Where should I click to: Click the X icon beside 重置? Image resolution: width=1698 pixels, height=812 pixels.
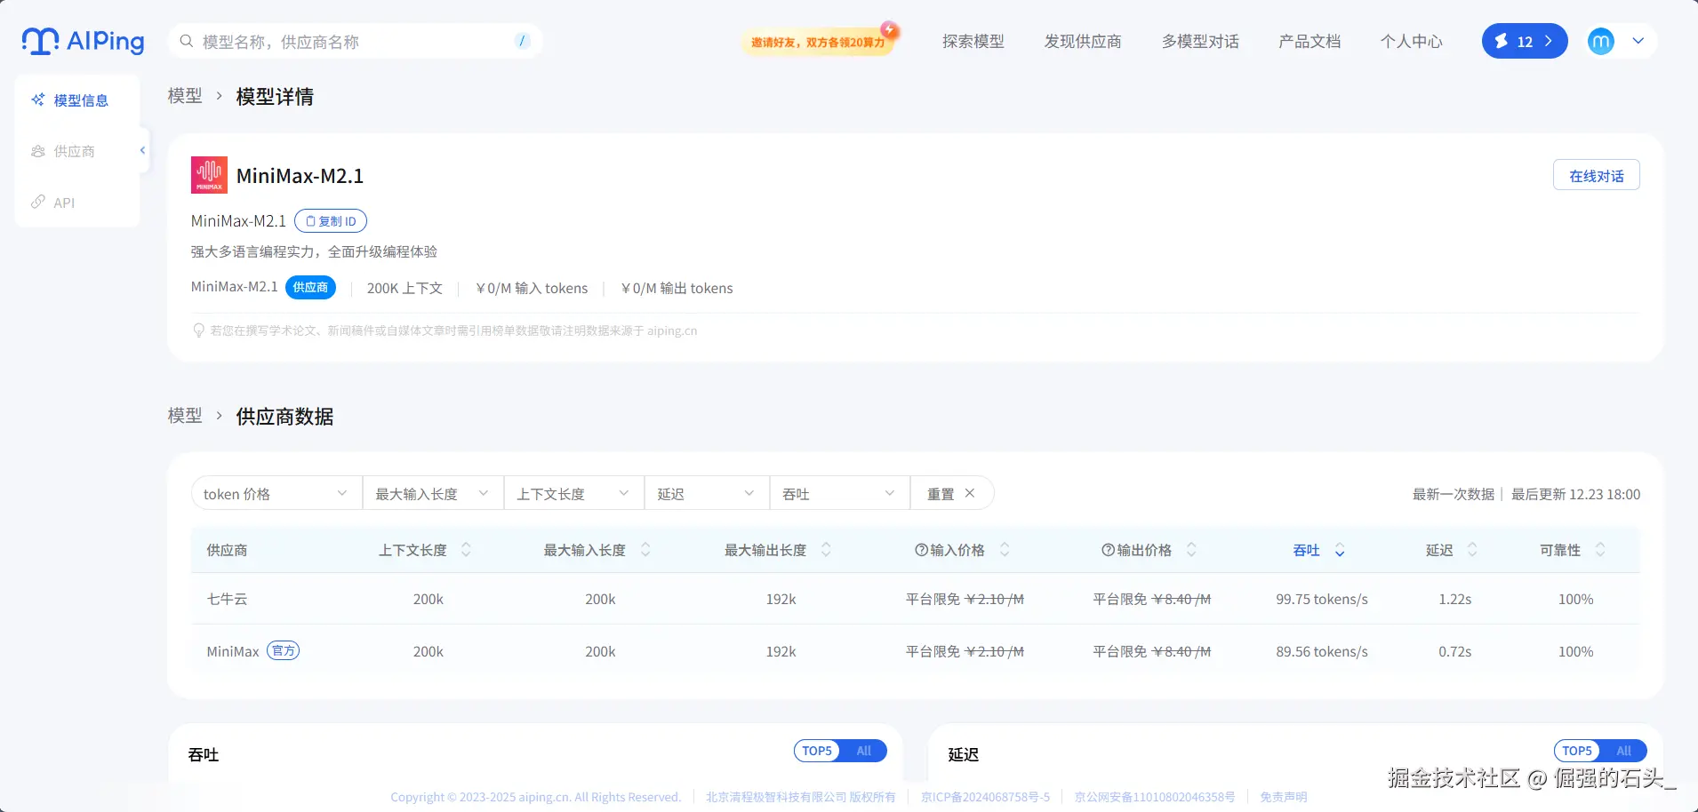[970, 493]
